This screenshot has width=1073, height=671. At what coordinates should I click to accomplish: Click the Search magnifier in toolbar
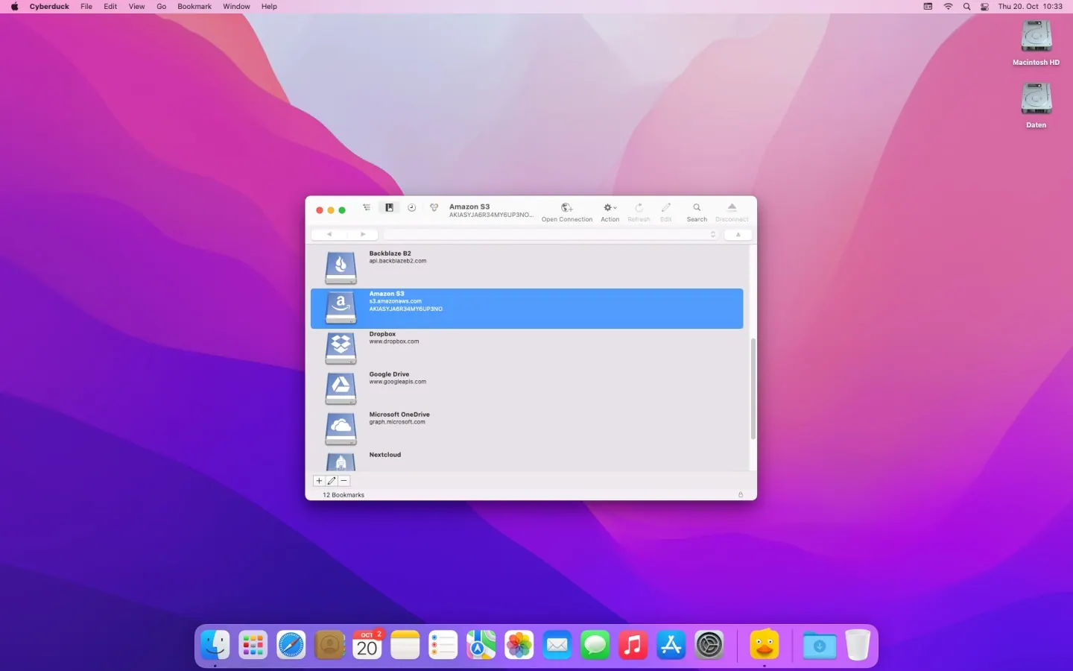(697, 208)
